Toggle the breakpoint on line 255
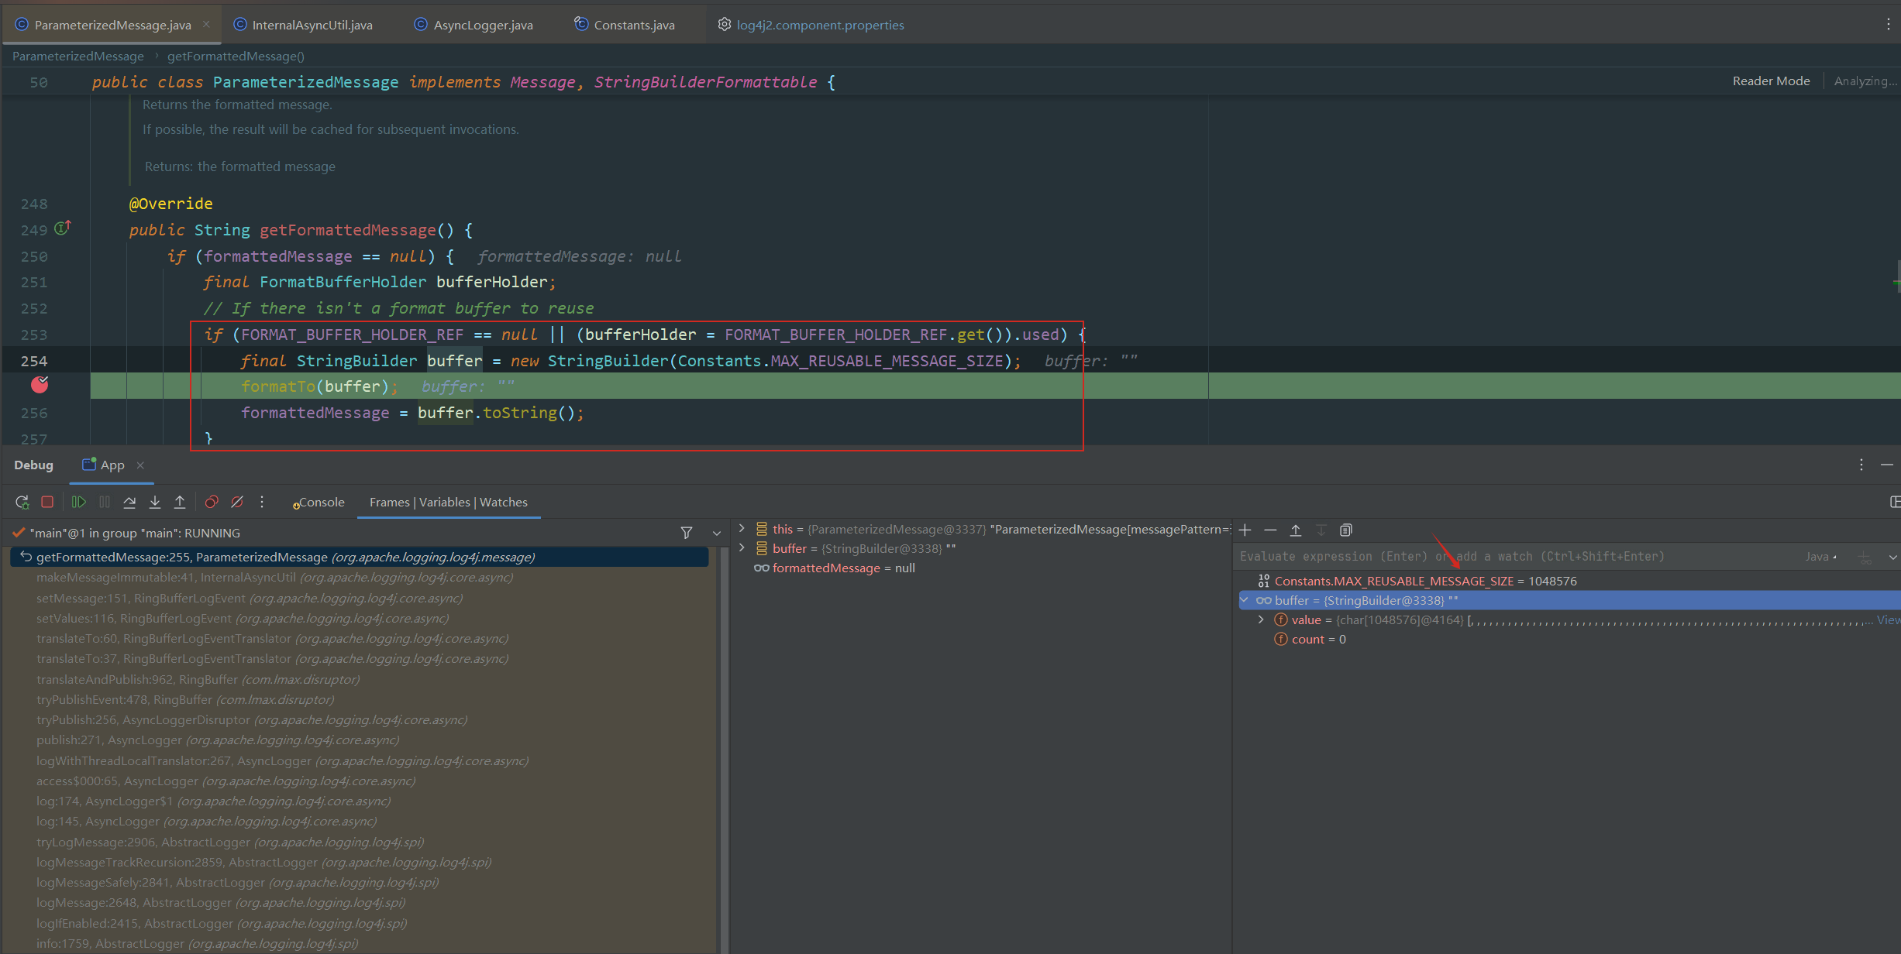 pos(40,385)
